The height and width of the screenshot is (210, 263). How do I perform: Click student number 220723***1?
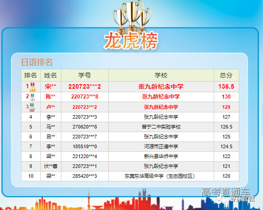pos(85,166)
